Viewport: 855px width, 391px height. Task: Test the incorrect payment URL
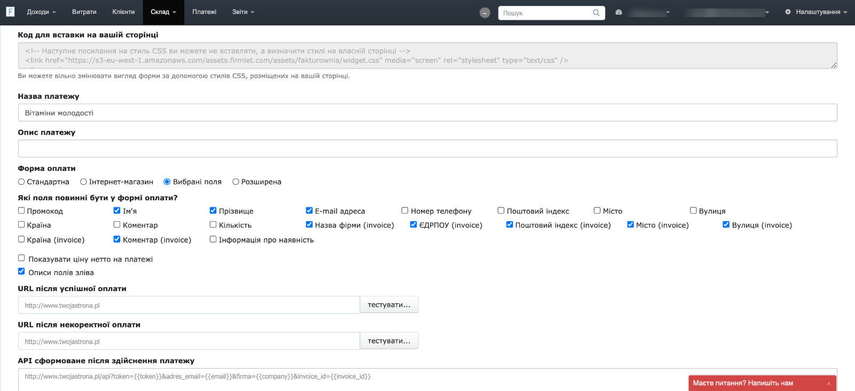pyautogui.click(x=389, y=341)
